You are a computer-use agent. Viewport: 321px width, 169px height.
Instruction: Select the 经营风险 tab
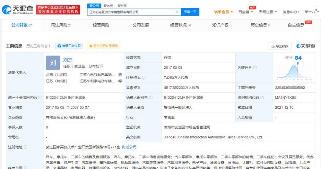pyautogui.click(x=101, y=25)
